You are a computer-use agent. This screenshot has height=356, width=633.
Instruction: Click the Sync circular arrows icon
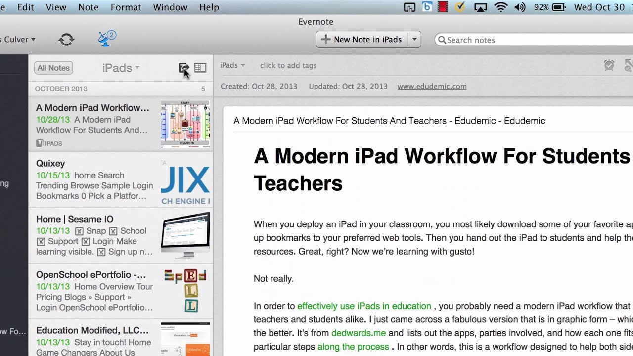66,40
